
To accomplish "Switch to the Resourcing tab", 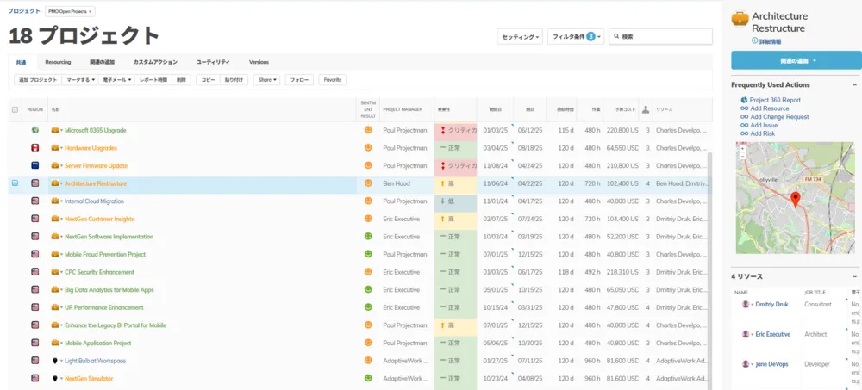I will [x=58, y=62].
